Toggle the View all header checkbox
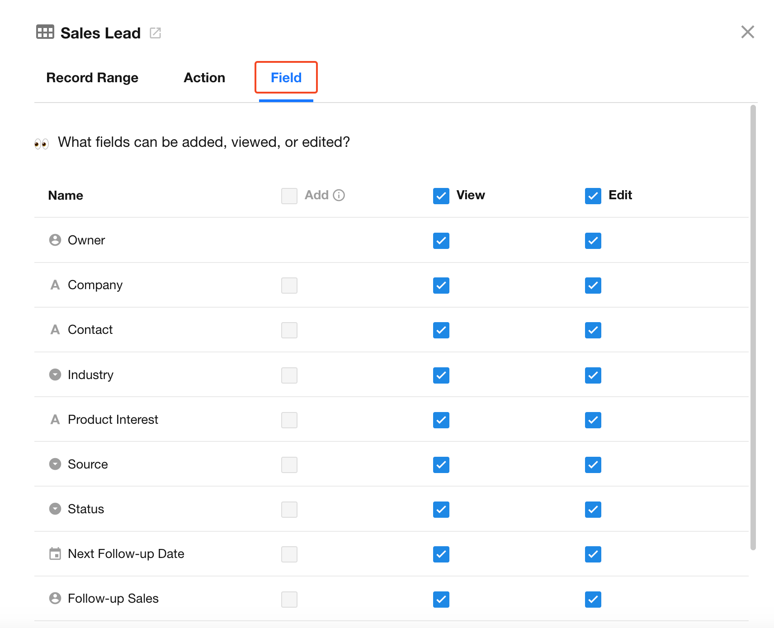The width and height of the screenshot is (774, 628). [x=441, y=196]
